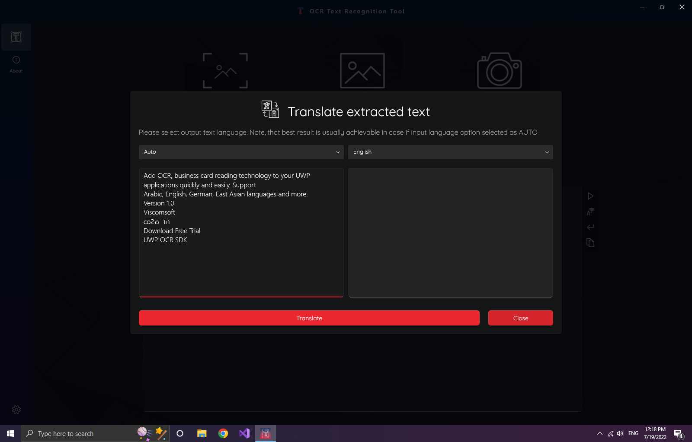This screenshot has width=692, height=442.
Task: Select the image upload option
Action: [362, 70]
